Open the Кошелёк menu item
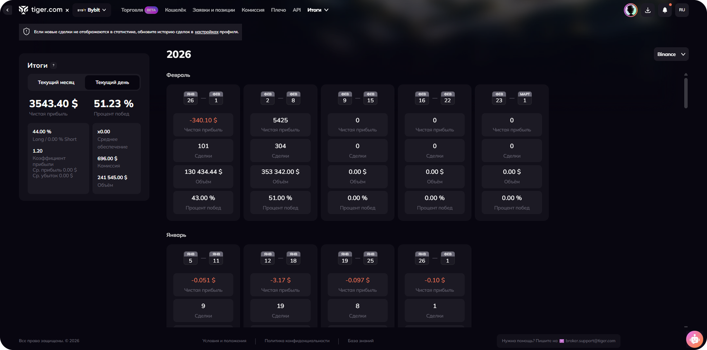Screen dimensions: 707x350 click(175, 10)
